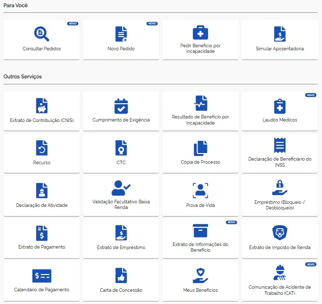Open the Cumprimento de Exigência calendar icon

[121, 106]
